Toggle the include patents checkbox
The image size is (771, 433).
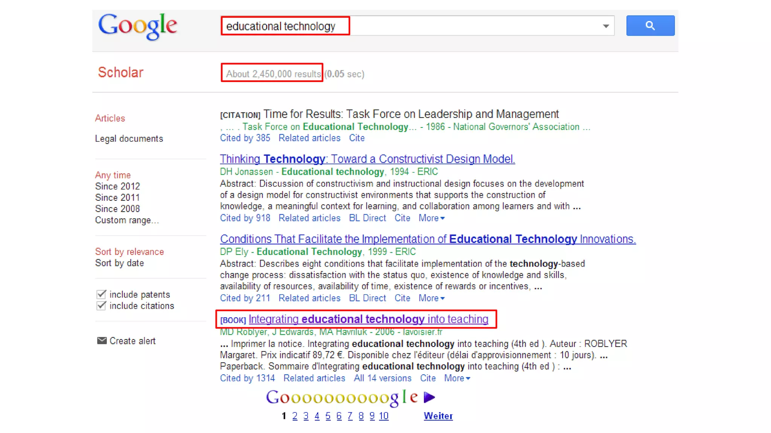[101, 294]
